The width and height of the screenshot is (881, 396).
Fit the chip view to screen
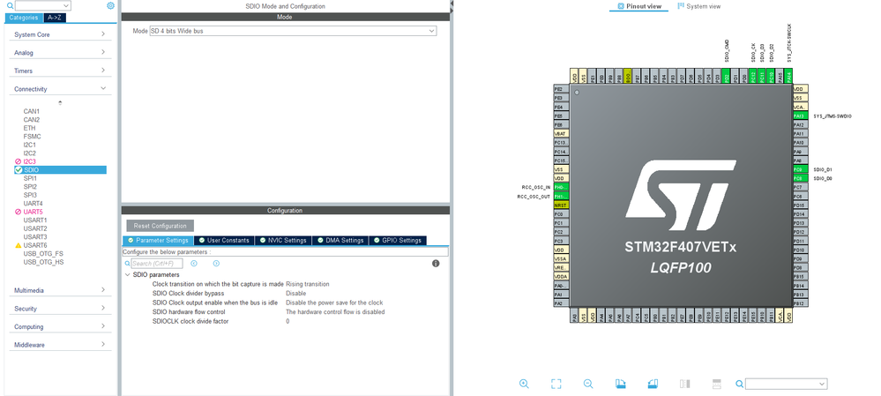click(556, 384)
